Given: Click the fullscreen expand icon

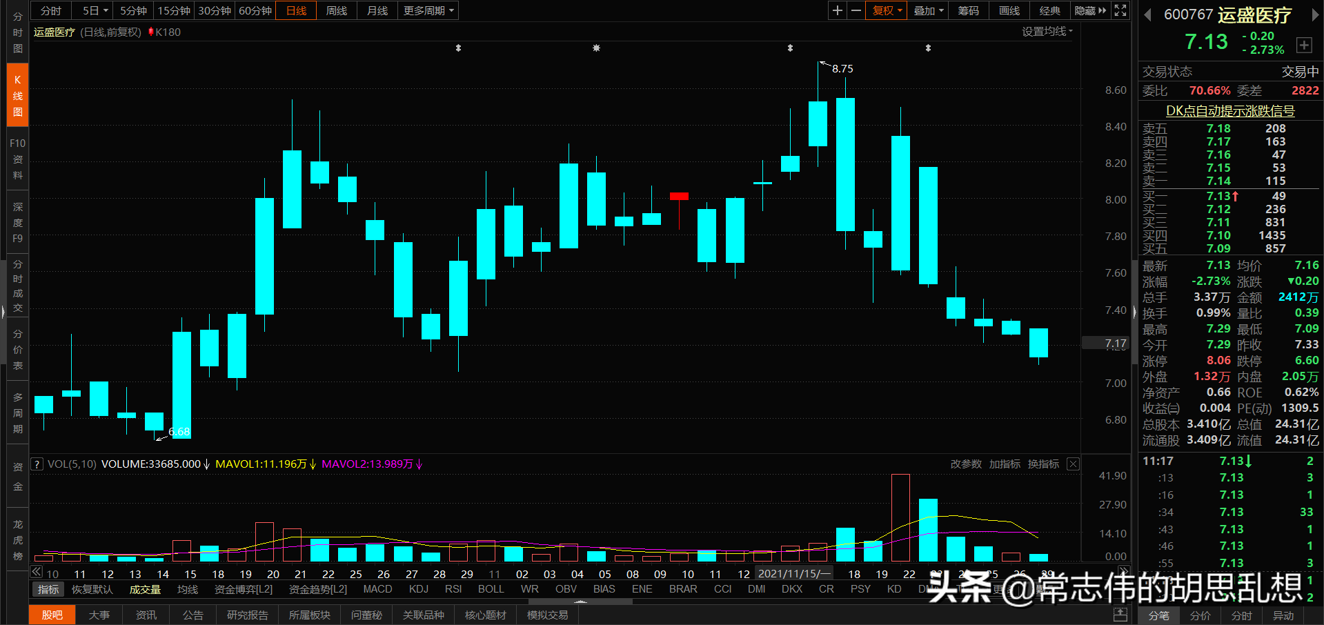Looking at the screenshot, I should 1120,10.
